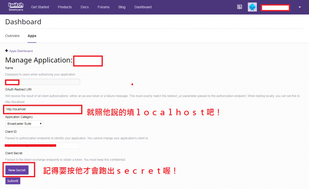
Task: Open Products menu item
Action: tap(65, 7)
